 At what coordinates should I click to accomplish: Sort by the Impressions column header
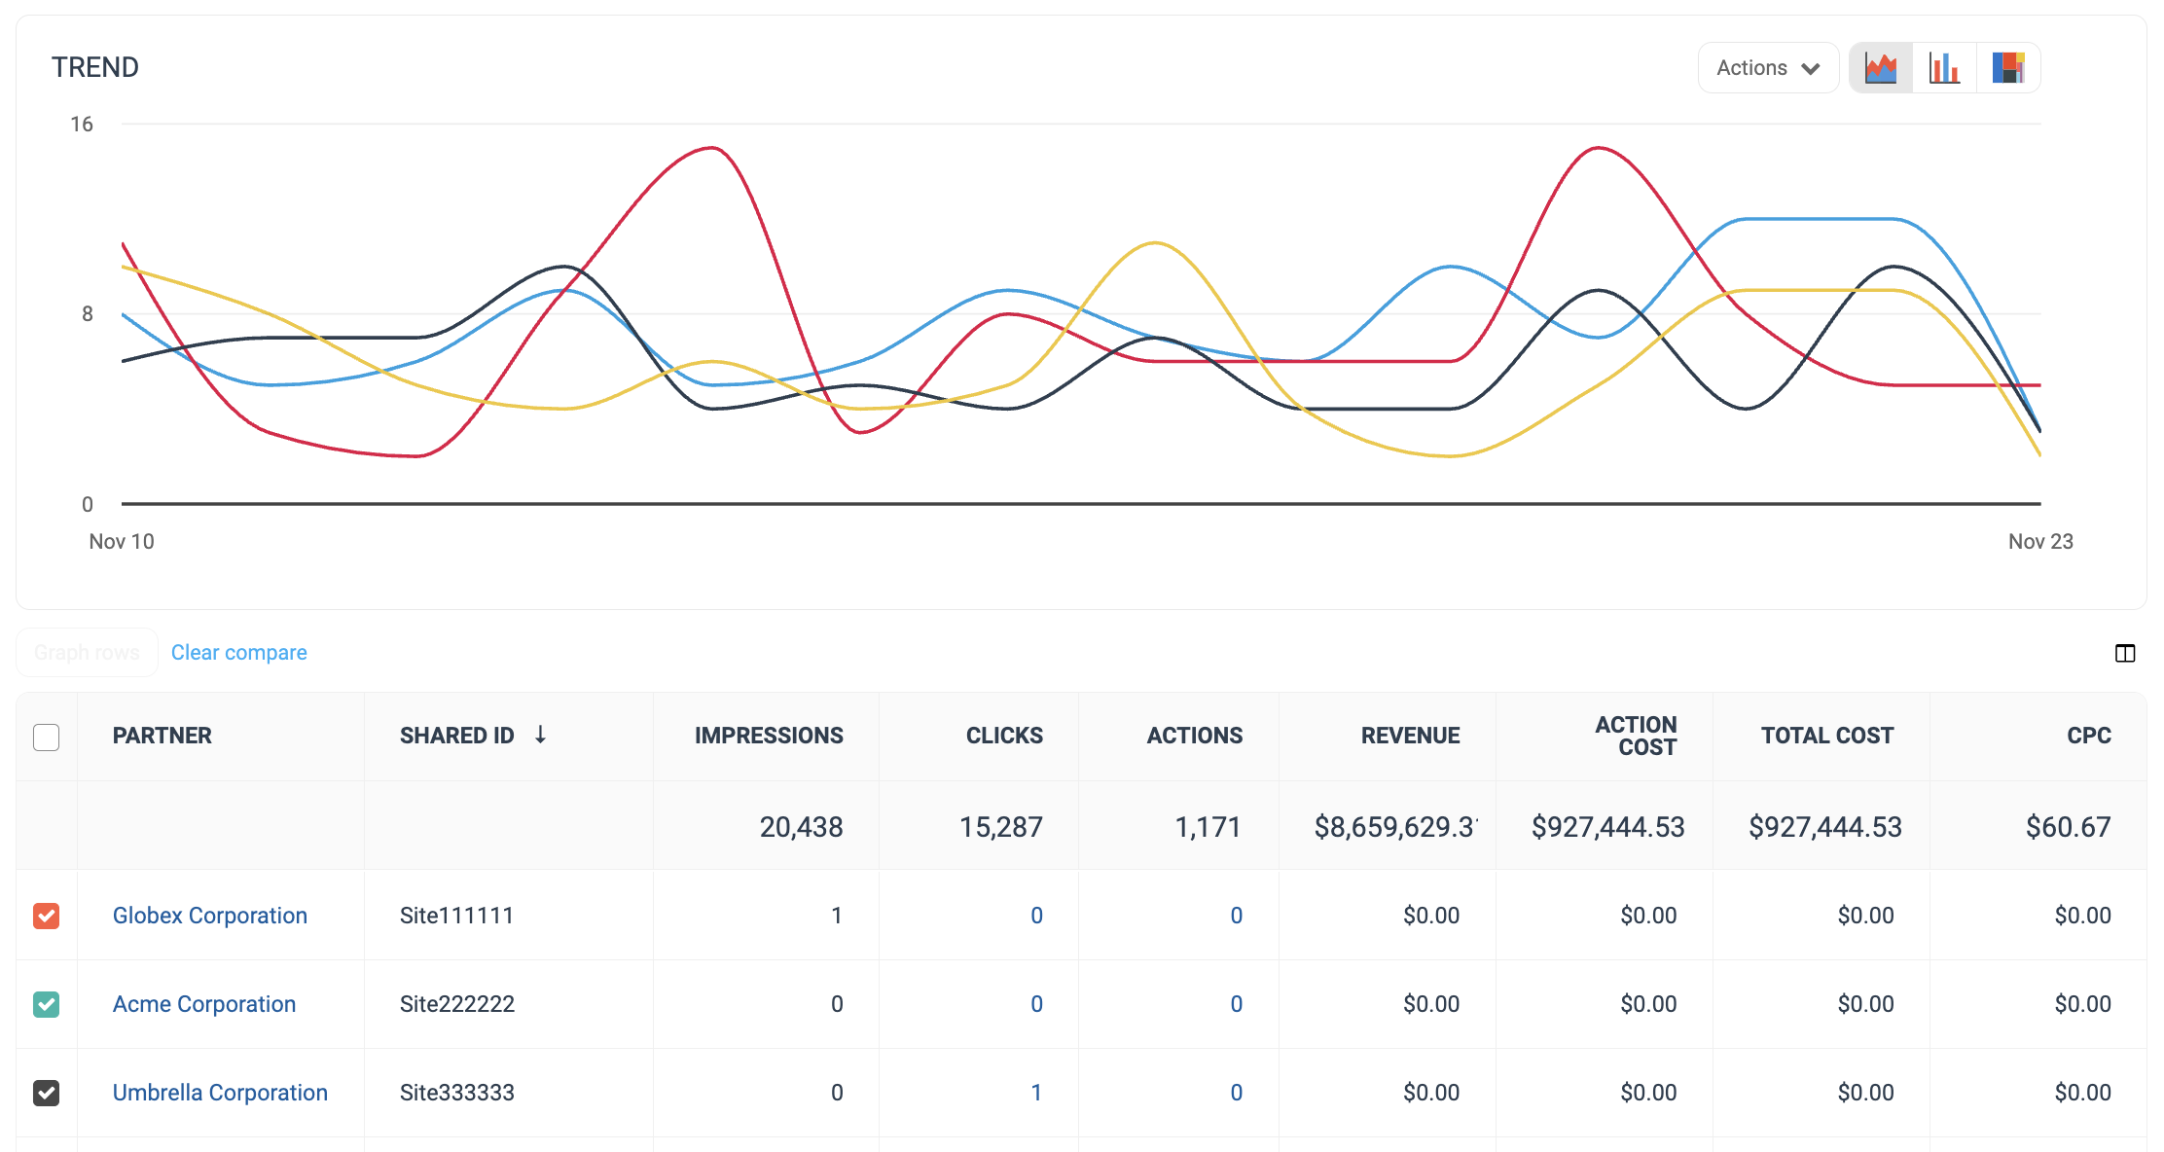[769, 736]
